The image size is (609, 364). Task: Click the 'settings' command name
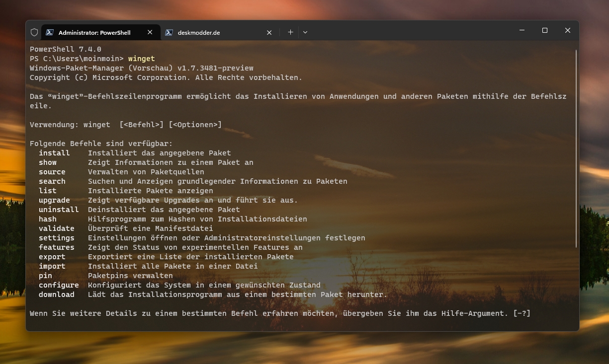(x=57, y=238)
